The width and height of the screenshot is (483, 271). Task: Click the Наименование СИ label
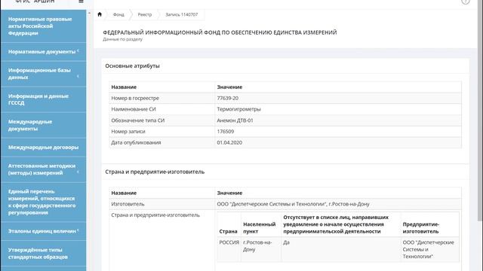[134, 109]
